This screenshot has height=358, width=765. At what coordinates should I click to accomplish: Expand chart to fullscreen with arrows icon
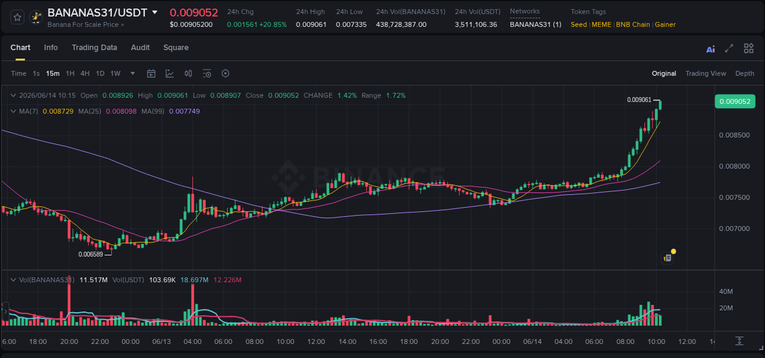coord(729,48)
